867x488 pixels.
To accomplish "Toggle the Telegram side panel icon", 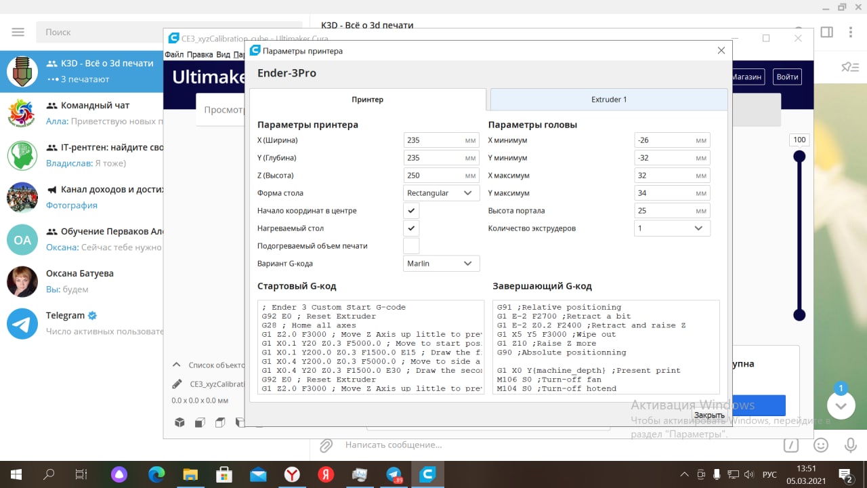I will pyautogui.click(x=826, y=32).
